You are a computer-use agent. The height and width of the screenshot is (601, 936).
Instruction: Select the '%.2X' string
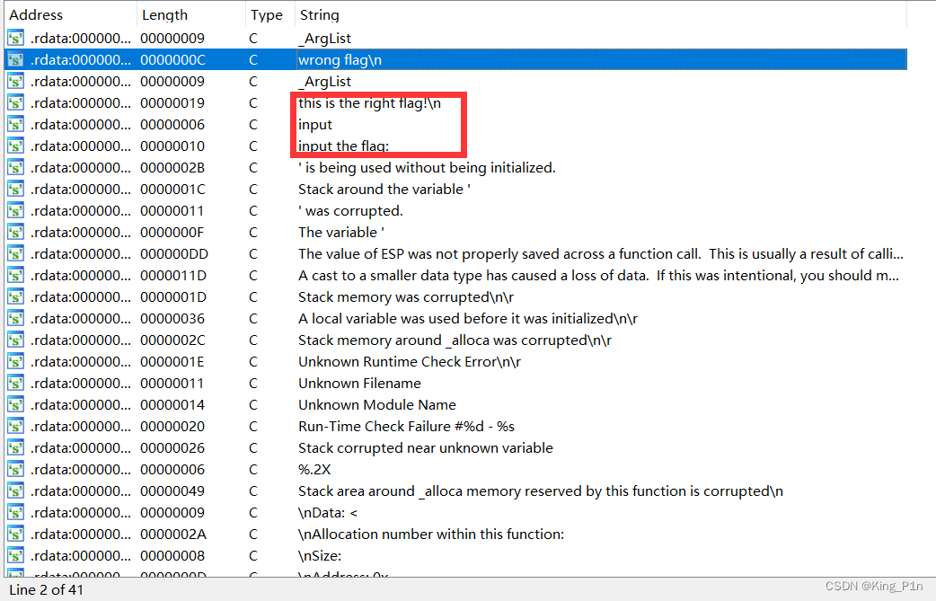click(314, 470)
